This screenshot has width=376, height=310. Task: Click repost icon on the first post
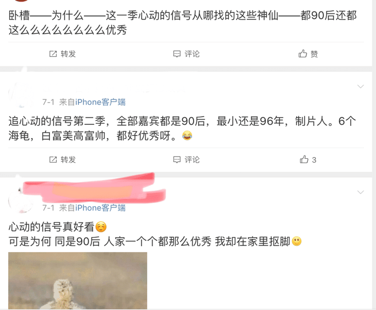(x=53, y=54)
